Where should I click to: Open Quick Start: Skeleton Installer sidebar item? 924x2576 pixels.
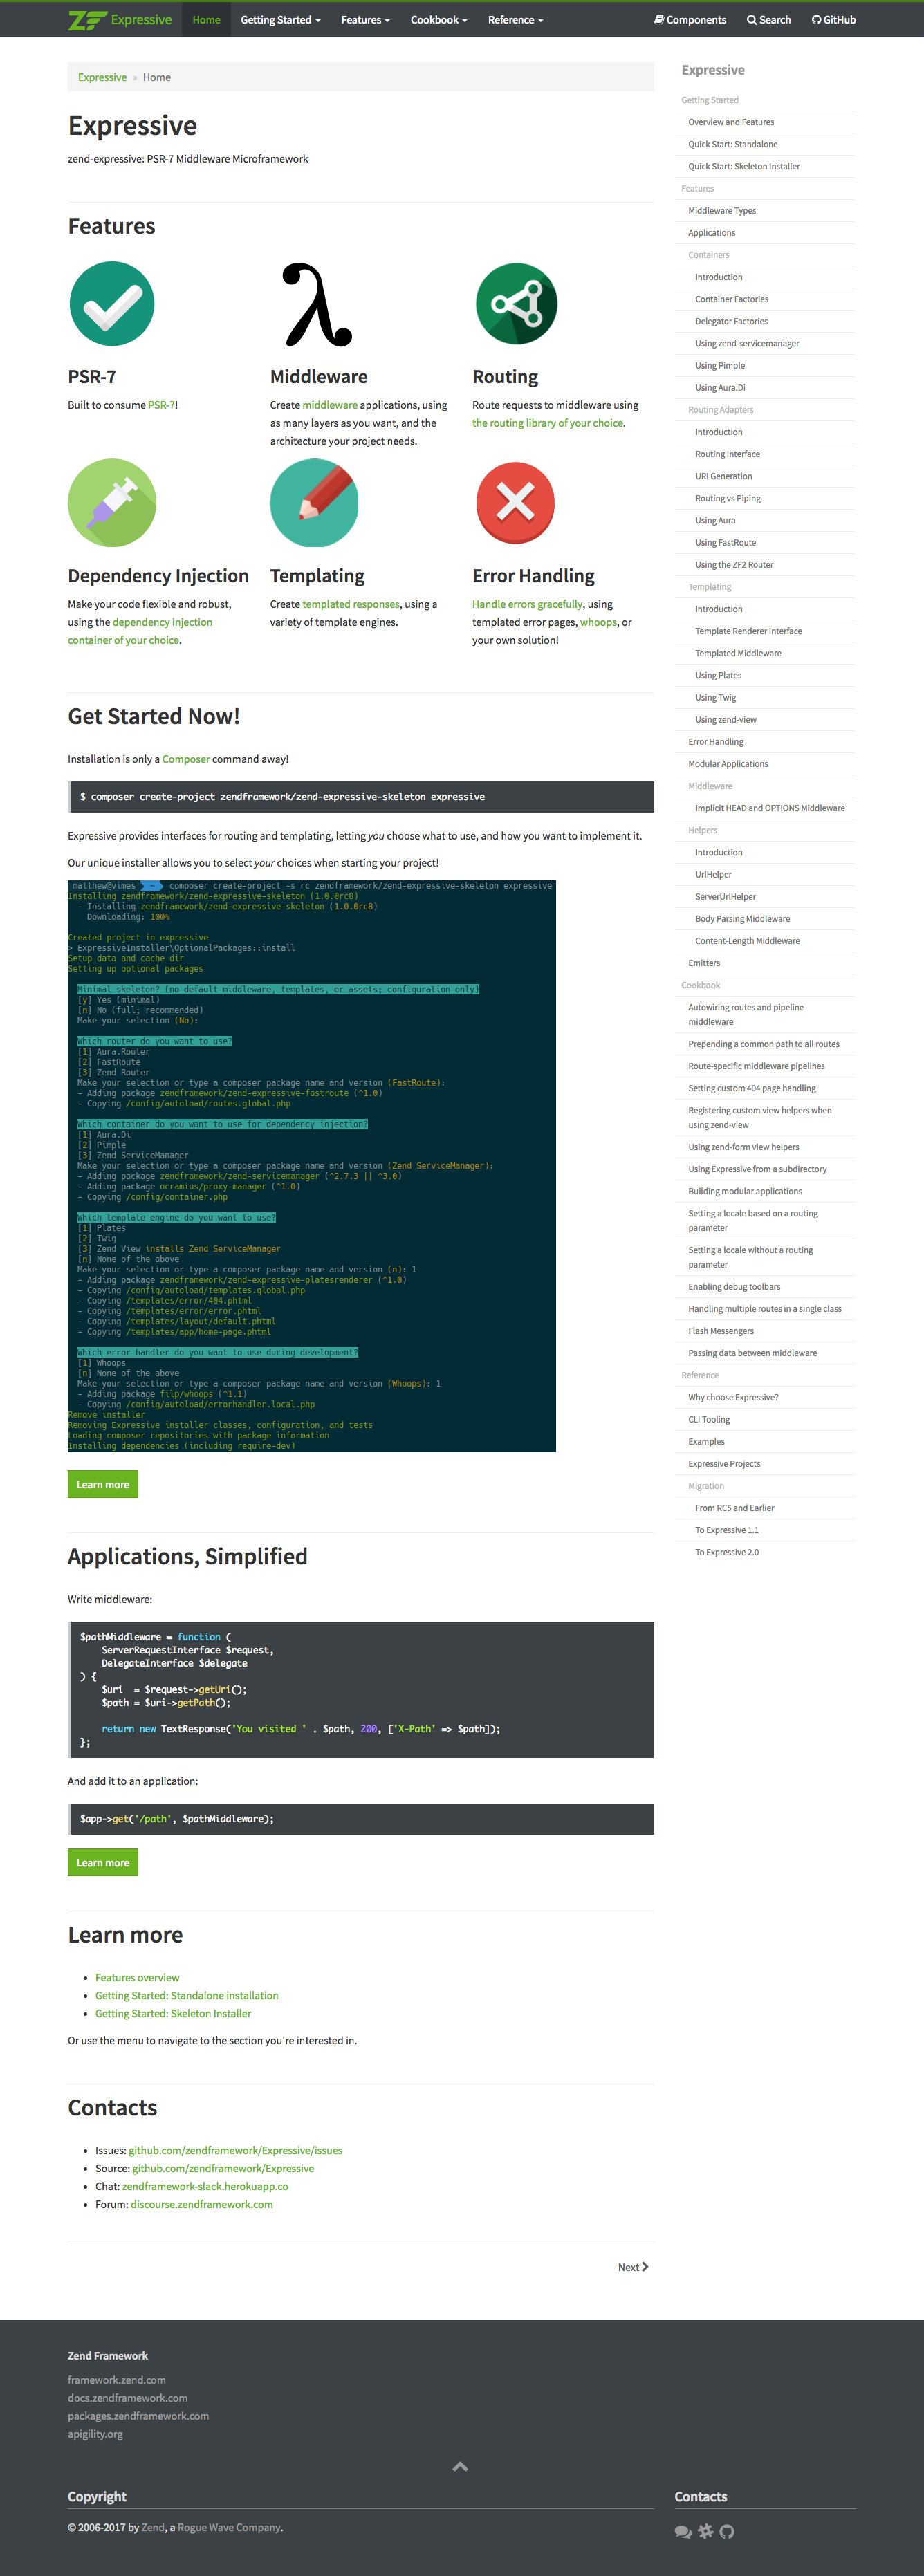(x=744, y=166)
